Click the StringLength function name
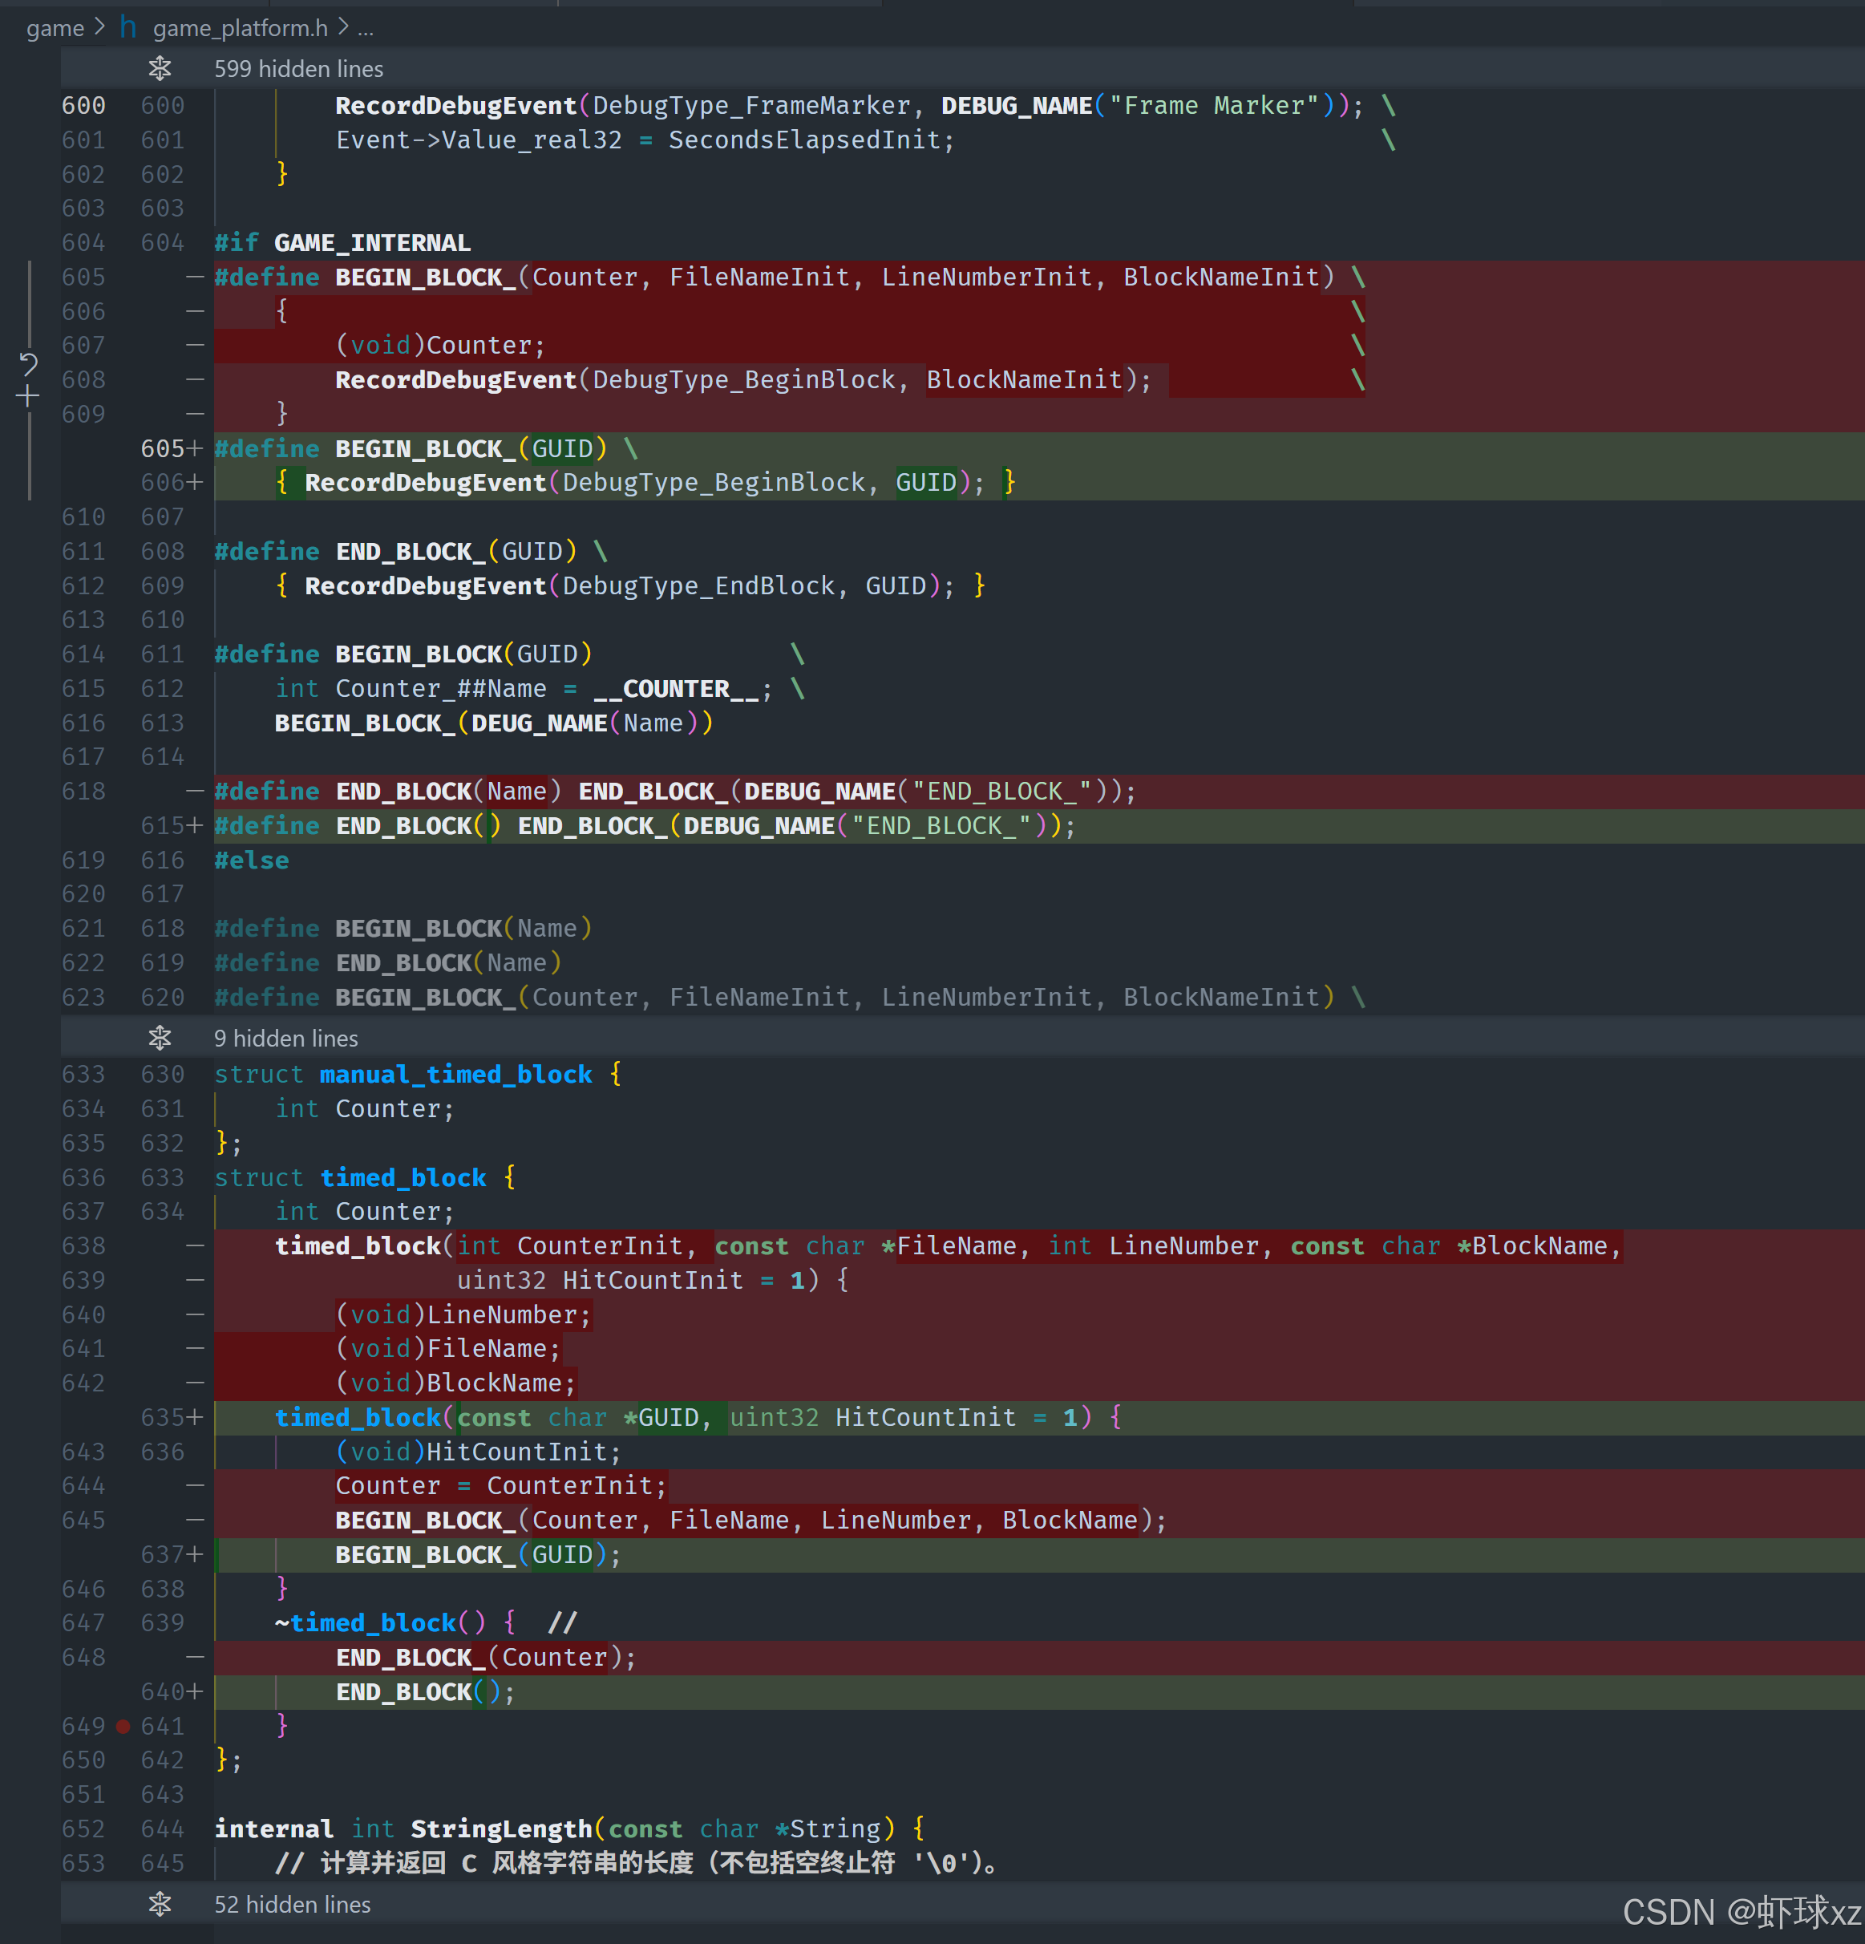The image size is (1865, 1944). coord(500,1828)
